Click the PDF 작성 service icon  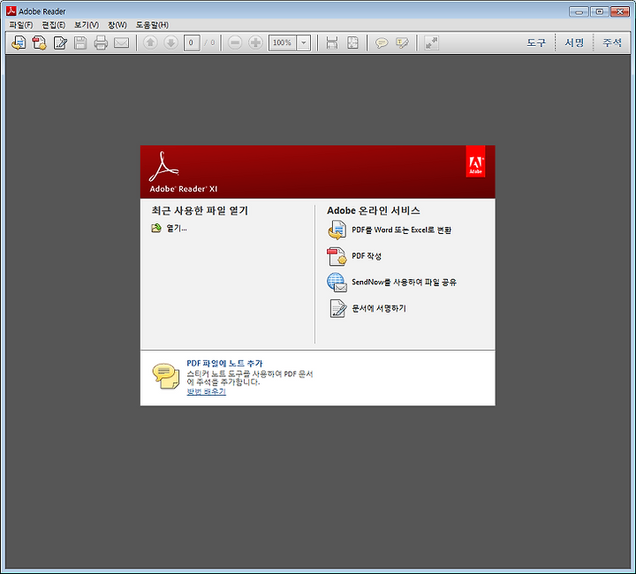coord(337,256)
